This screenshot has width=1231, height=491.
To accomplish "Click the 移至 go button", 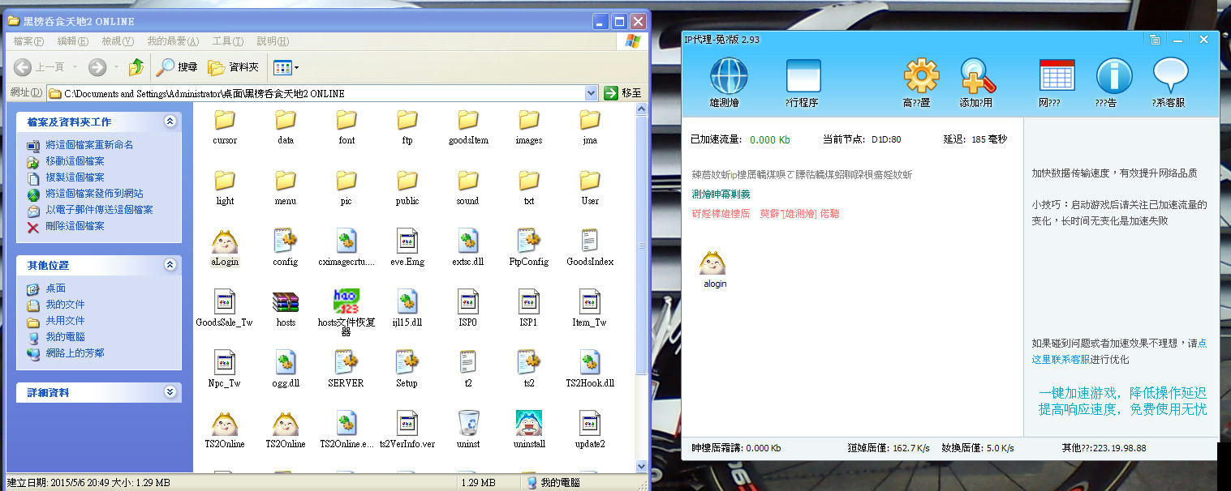I will pyautogui.click(x=623, y=93).
